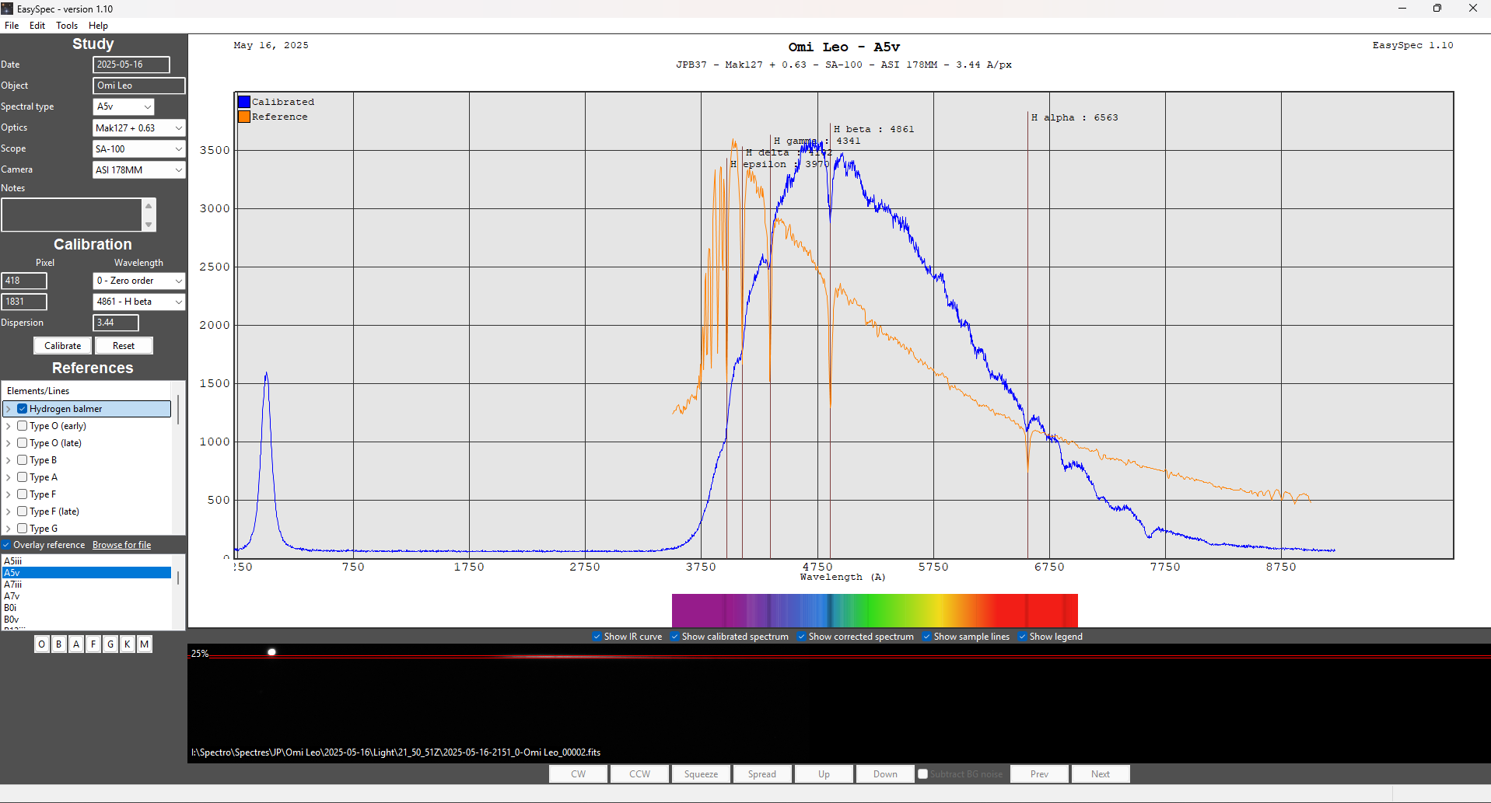Click the Notes scrollbar down arrow
Viewport: 1491px width, 803px height.
click(x=149, y=225)
